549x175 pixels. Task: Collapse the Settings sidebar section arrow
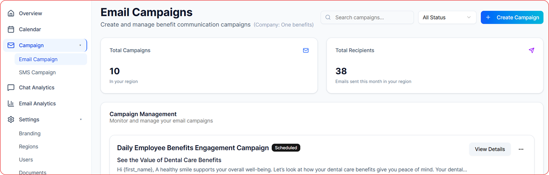[x=81, y=120]
